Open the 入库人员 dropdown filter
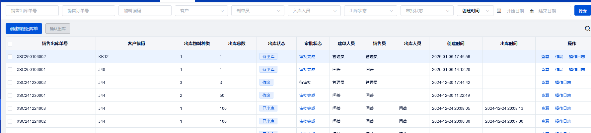The width and height of the screenshot is (591, 133). point(314,11)
